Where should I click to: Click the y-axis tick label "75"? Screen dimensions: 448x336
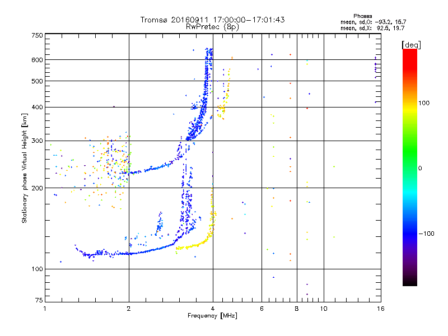coord(39,300)
